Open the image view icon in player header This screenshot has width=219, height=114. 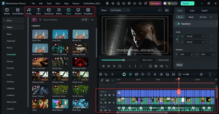pos(167,10)
